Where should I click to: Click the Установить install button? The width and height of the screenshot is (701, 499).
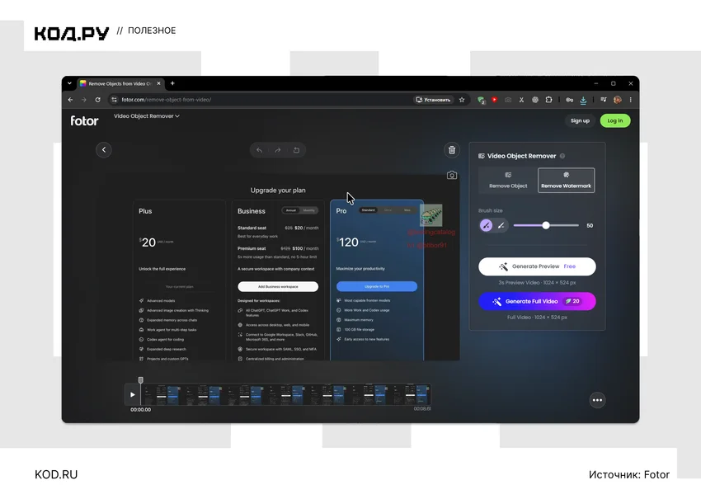point(433,100)
